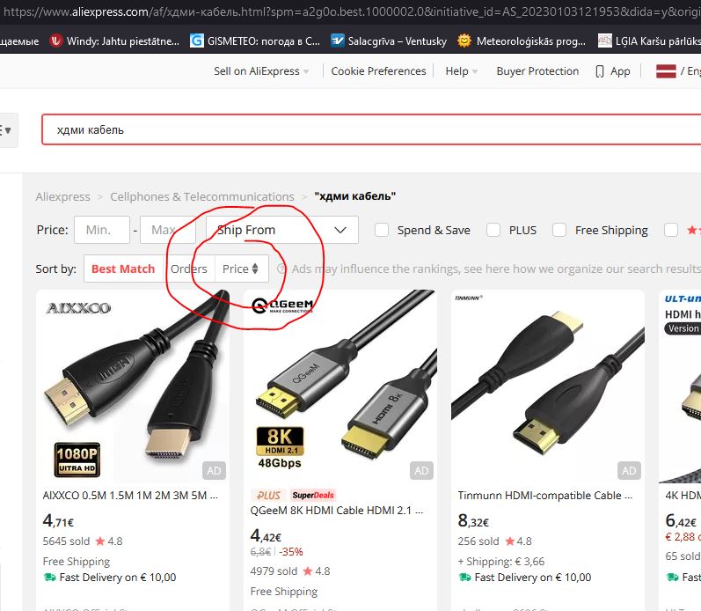Click the AIXXCO brand logo

pos(78,308)
